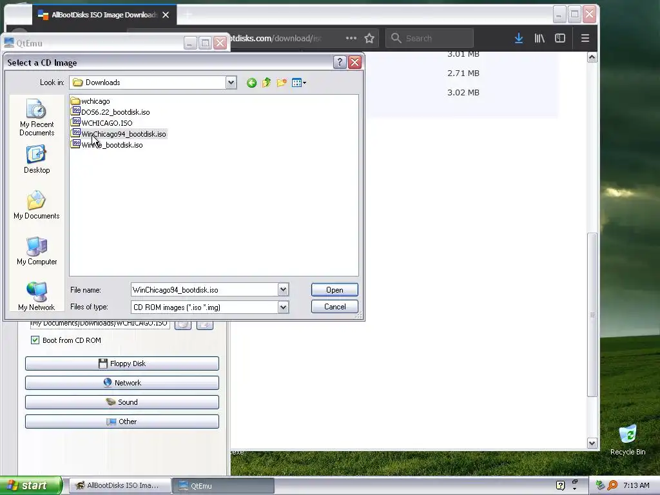Image resolution: width=660 pixels, height=495 pixels.
Task: Click CD image path field in QtEmu
Action: (x=100, y=324)
